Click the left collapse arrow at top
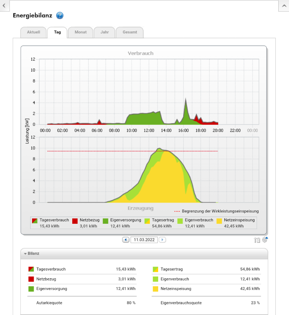This screenshot has width=289, height=315. click(x=4, y=6)
